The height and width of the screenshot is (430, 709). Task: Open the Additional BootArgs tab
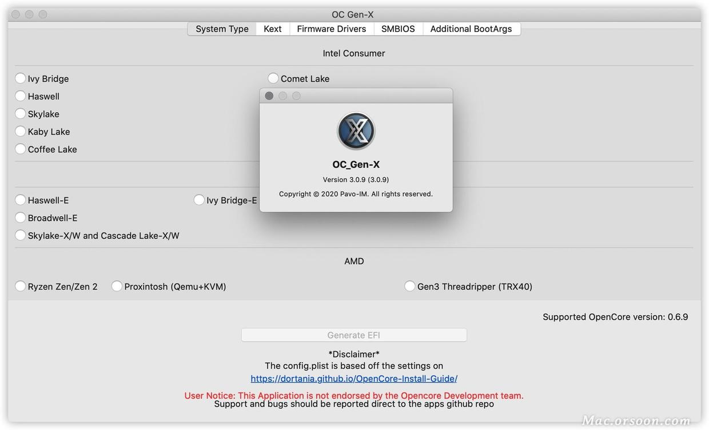(x=471, y=29)
